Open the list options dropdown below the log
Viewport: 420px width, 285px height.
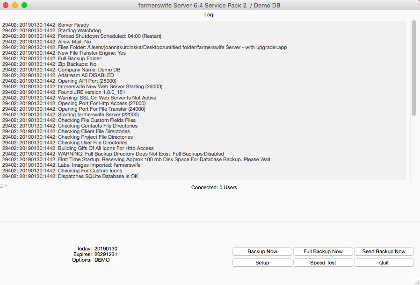click(x=4, y=186)
